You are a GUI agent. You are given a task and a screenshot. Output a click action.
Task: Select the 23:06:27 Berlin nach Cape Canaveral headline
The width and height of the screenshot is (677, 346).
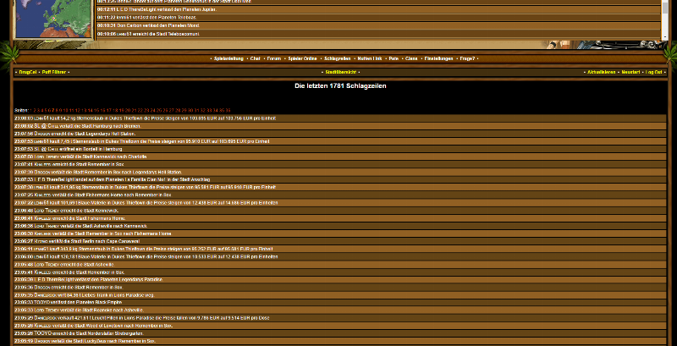tap(340, 241)
